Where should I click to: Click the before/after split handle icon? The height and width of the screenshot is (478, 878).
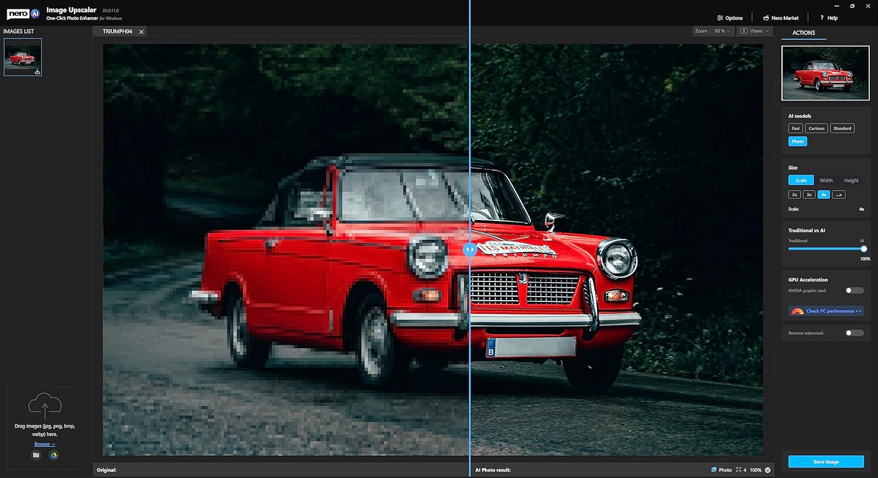[469, 250]
